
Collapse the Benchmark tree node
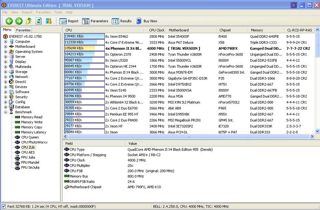pyautogui.click(x=5, y=112)
